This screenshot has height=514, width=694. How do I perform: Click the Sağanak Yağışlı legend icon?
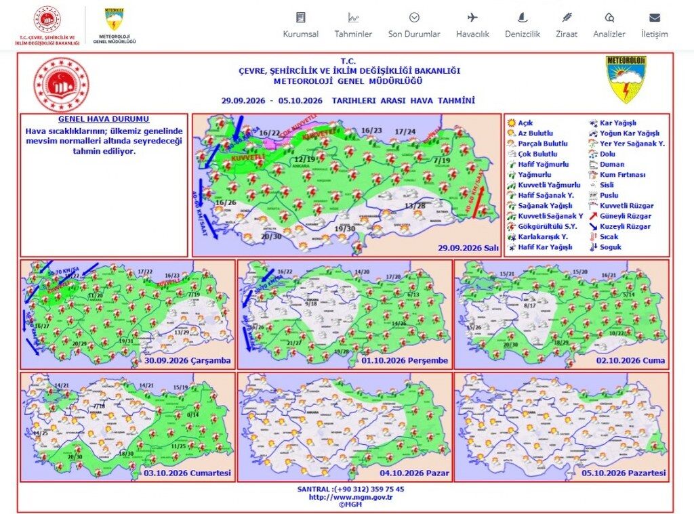pos(512,206)
